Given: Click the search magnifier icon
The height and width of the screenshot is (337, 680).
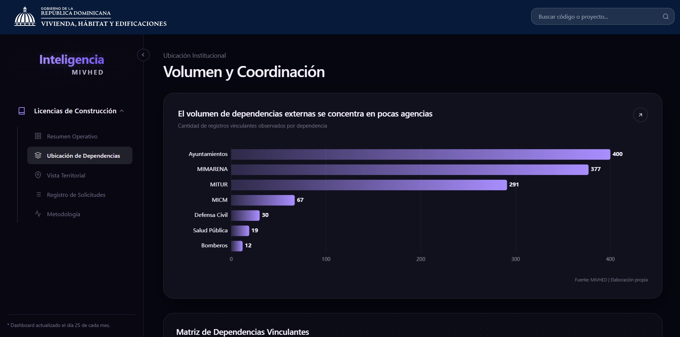Looking at the screenshot, I should click(x=666, y=16).
